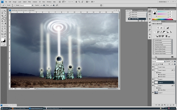Switch to the Swatches tab
Screen dimensions: 177x110
pos(160,9)
